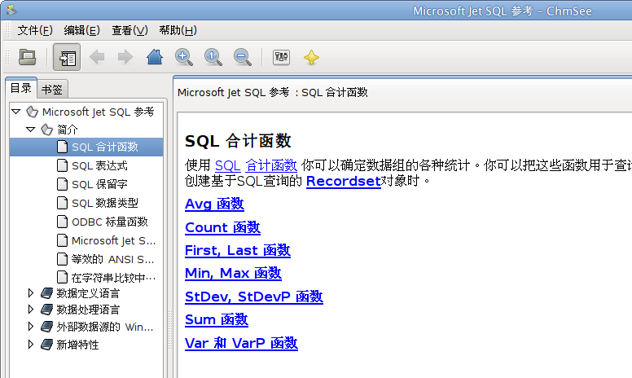The width and height of the screenshot is (632, 378).
Task: Click the page icon beside SQL 保留字
Action: (62, 185)
